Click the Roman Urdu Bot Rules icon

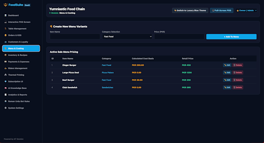click(x=5, y=101)
